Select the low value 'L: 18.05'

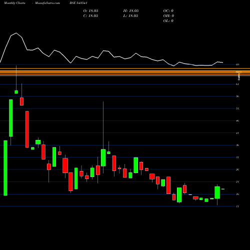pyautogui.click(x=131, y=16)
